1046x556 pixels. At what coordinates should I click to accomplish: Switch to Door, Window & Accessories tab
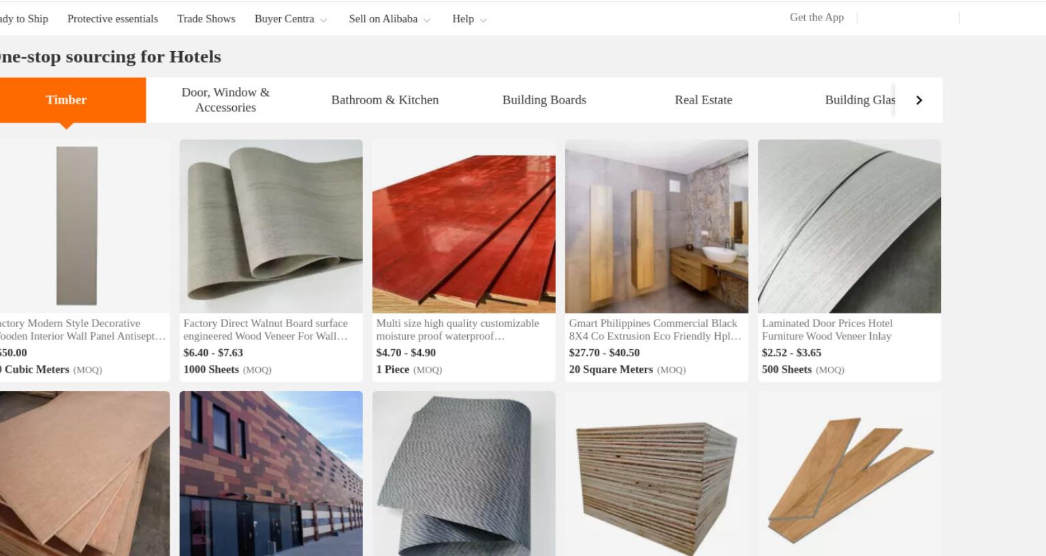225,100
